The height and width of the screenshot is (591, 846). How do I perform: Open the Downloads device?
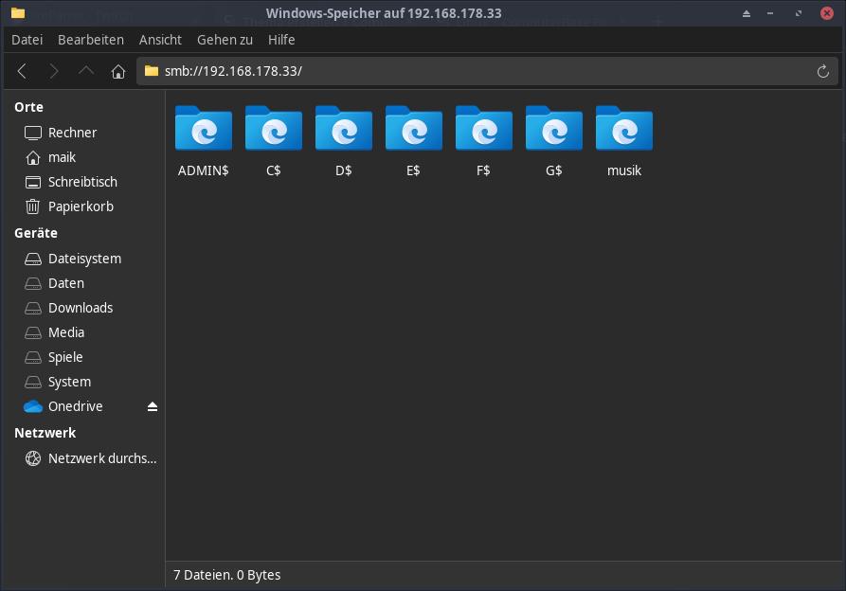tap(85, 308)
